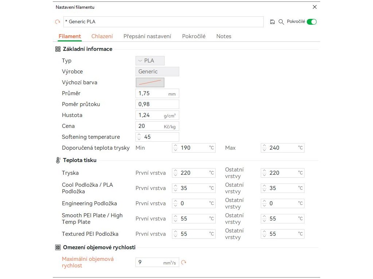This screenshot has width=373, height=279.
Task: Click the Základní informace section icon
Action: pyautogui.click(x=58, y=49)
